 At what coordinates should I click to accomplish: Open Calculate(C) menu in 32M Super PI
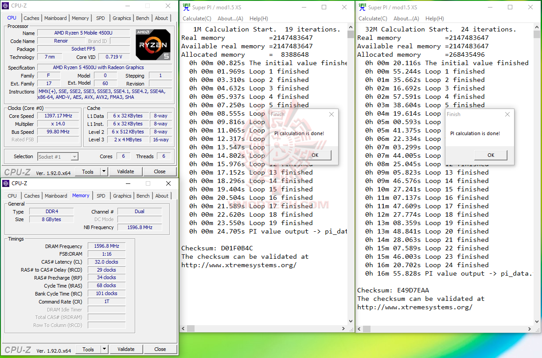pyautogui.click(x=373, y=19)
